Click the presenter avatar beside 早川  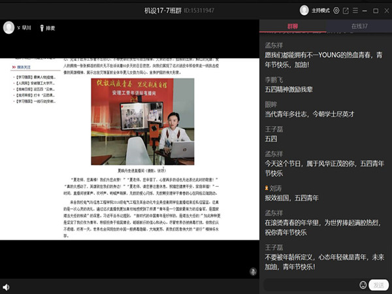[9, 28]
